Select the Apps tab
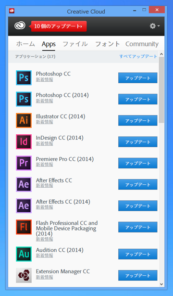The image size is (173, 296). point(49,44)
